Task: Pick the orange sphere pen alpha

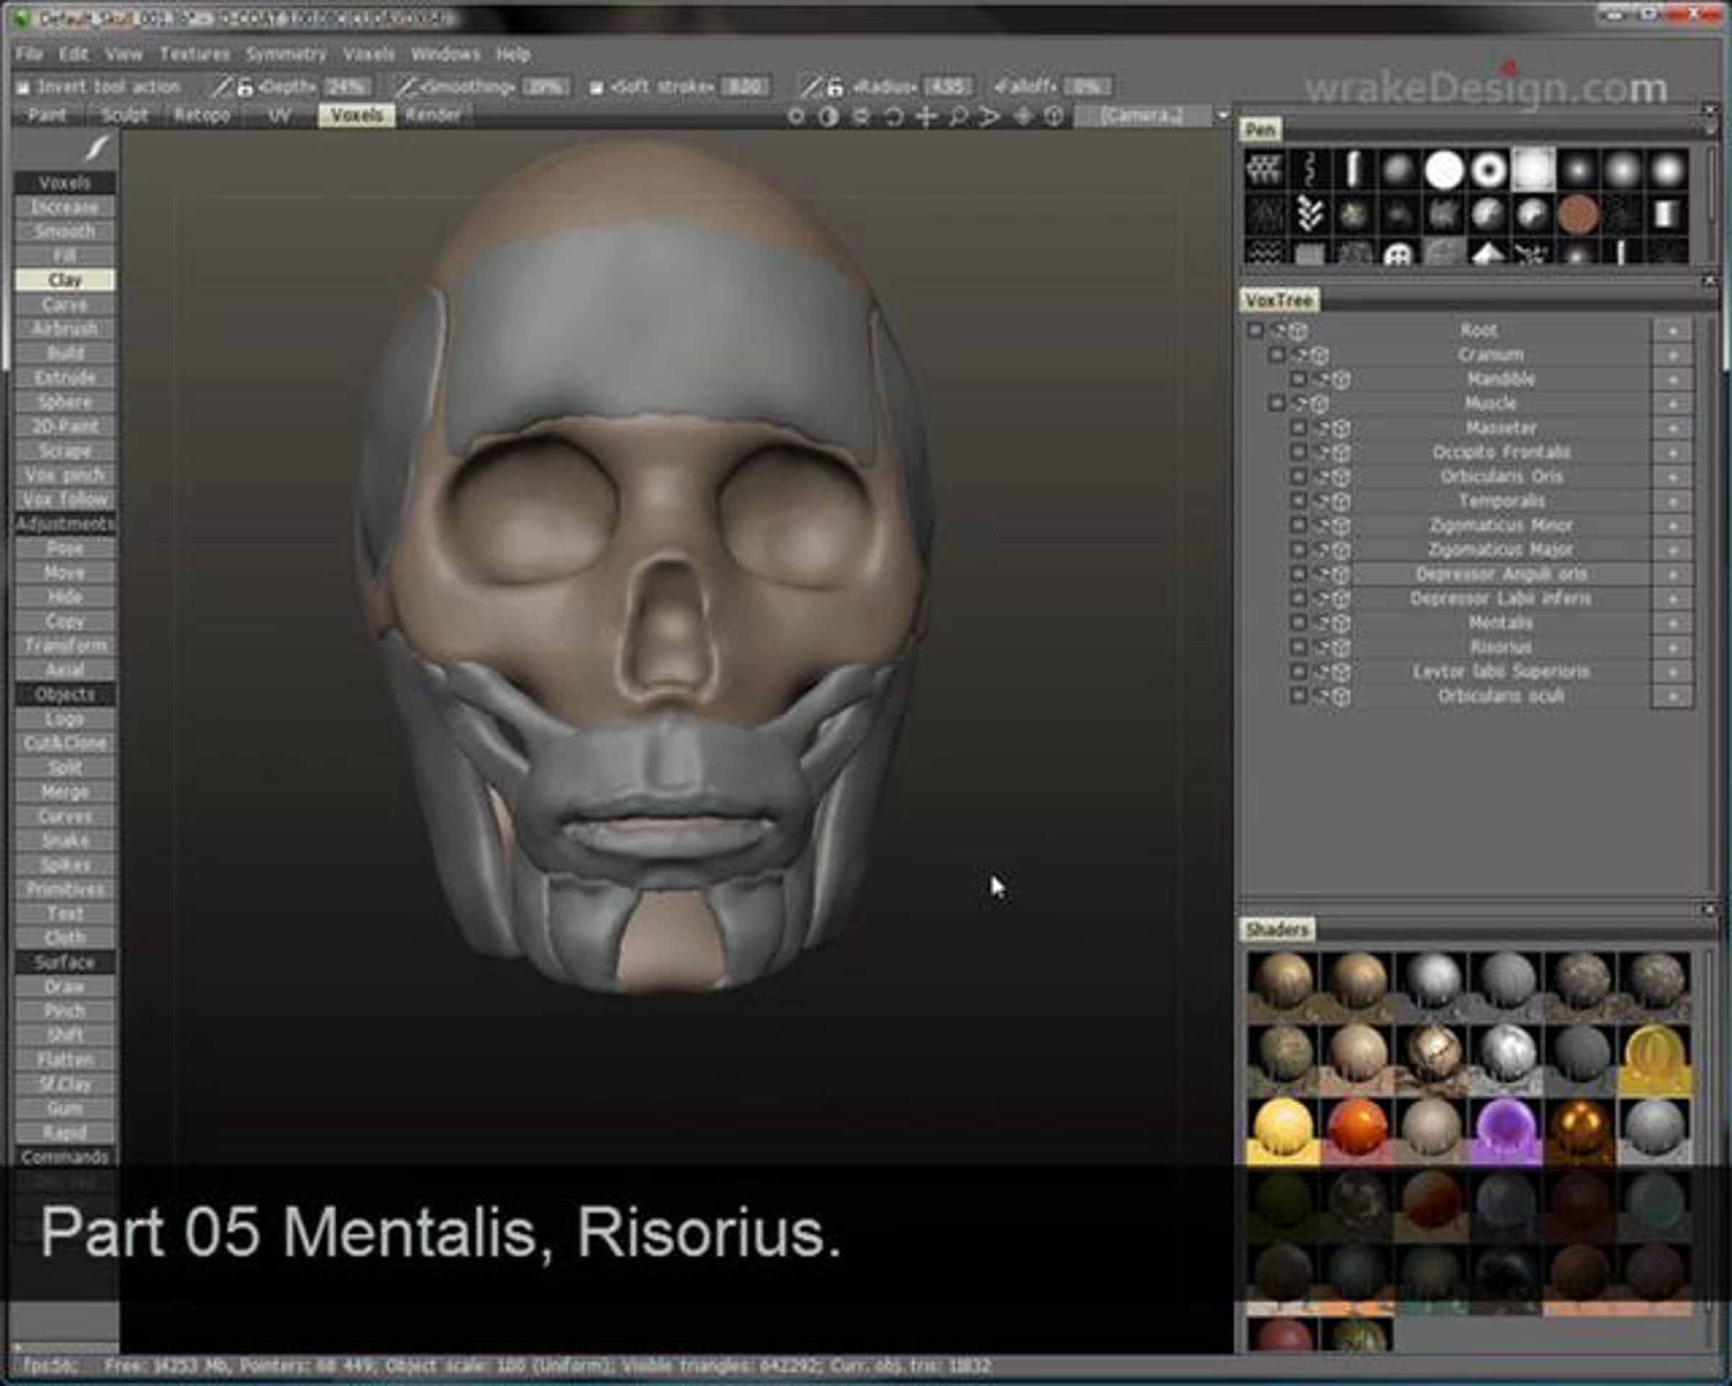Action: [1577, 214]
